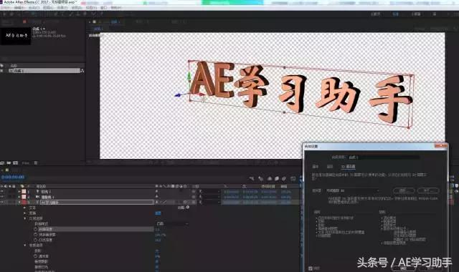Select the Eraser tool

tap(85, 14)
